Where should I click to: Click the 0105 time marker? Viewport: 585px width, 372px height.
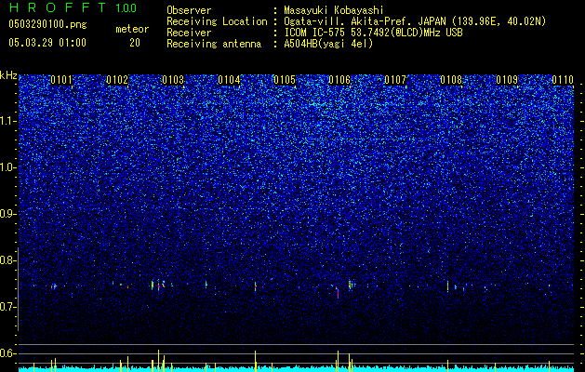tap(285, 80)
